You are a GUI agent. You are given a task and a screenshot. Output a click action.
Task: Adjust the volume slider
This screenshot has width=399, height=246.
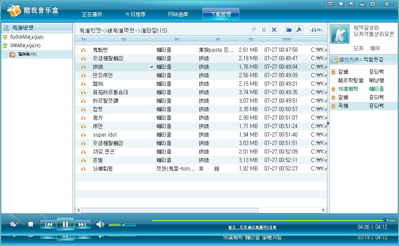click(x=122, y=225)
